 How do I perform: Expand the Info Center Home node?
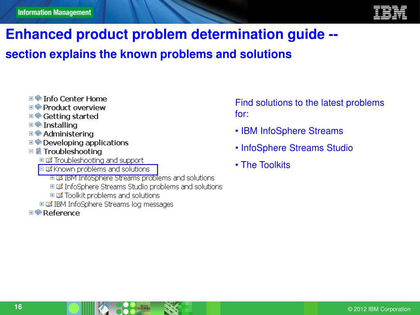click(31, 98)
